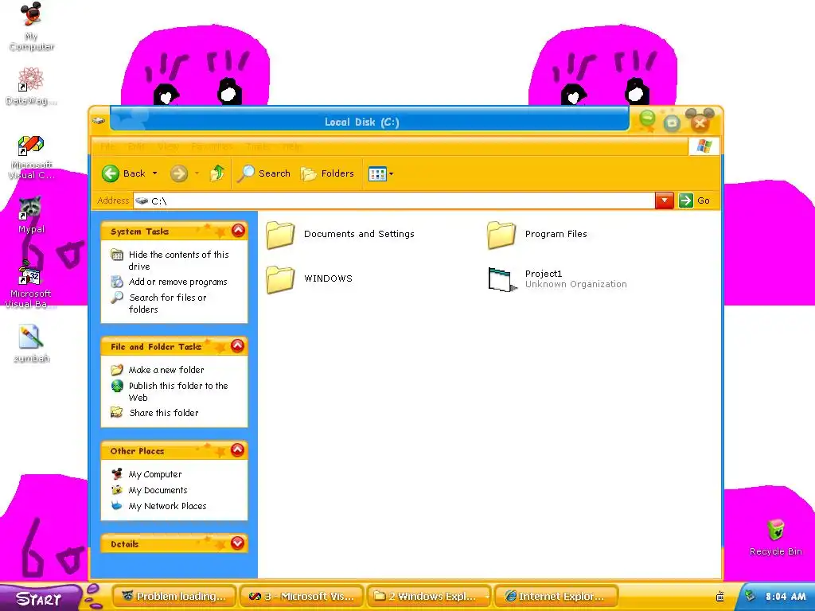Click the Project1 file name

click(x=543, y=274)
